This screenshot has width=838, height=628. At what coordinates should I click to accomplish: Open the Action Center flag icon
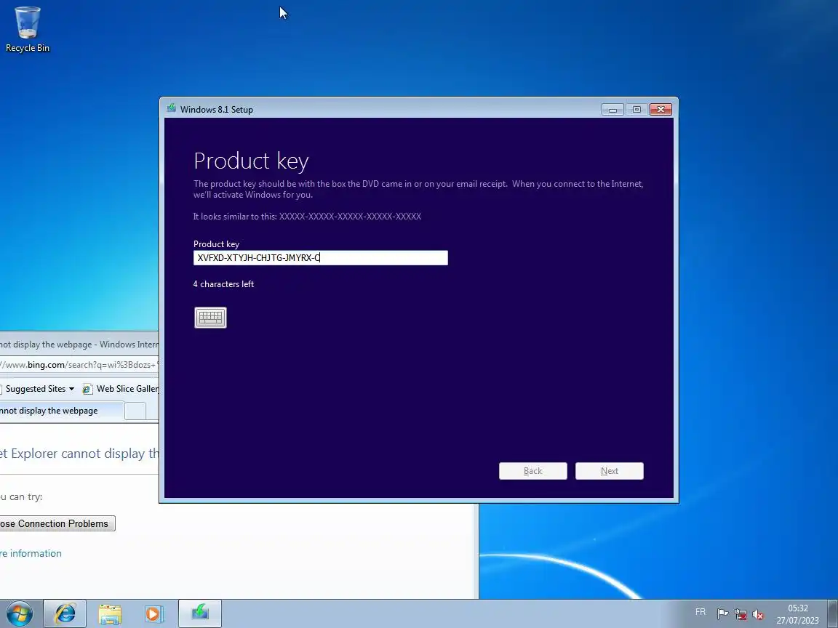(x=722, y=614)
